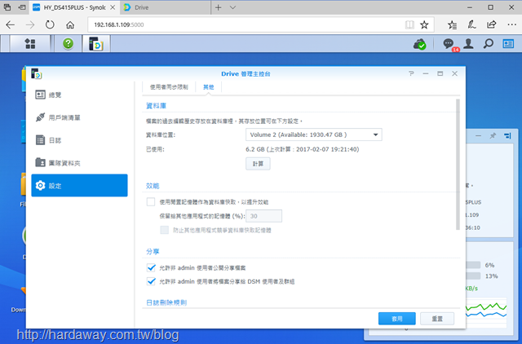Click settings panel vertical scrollbar
522x344 pixels.
[458, 165]
